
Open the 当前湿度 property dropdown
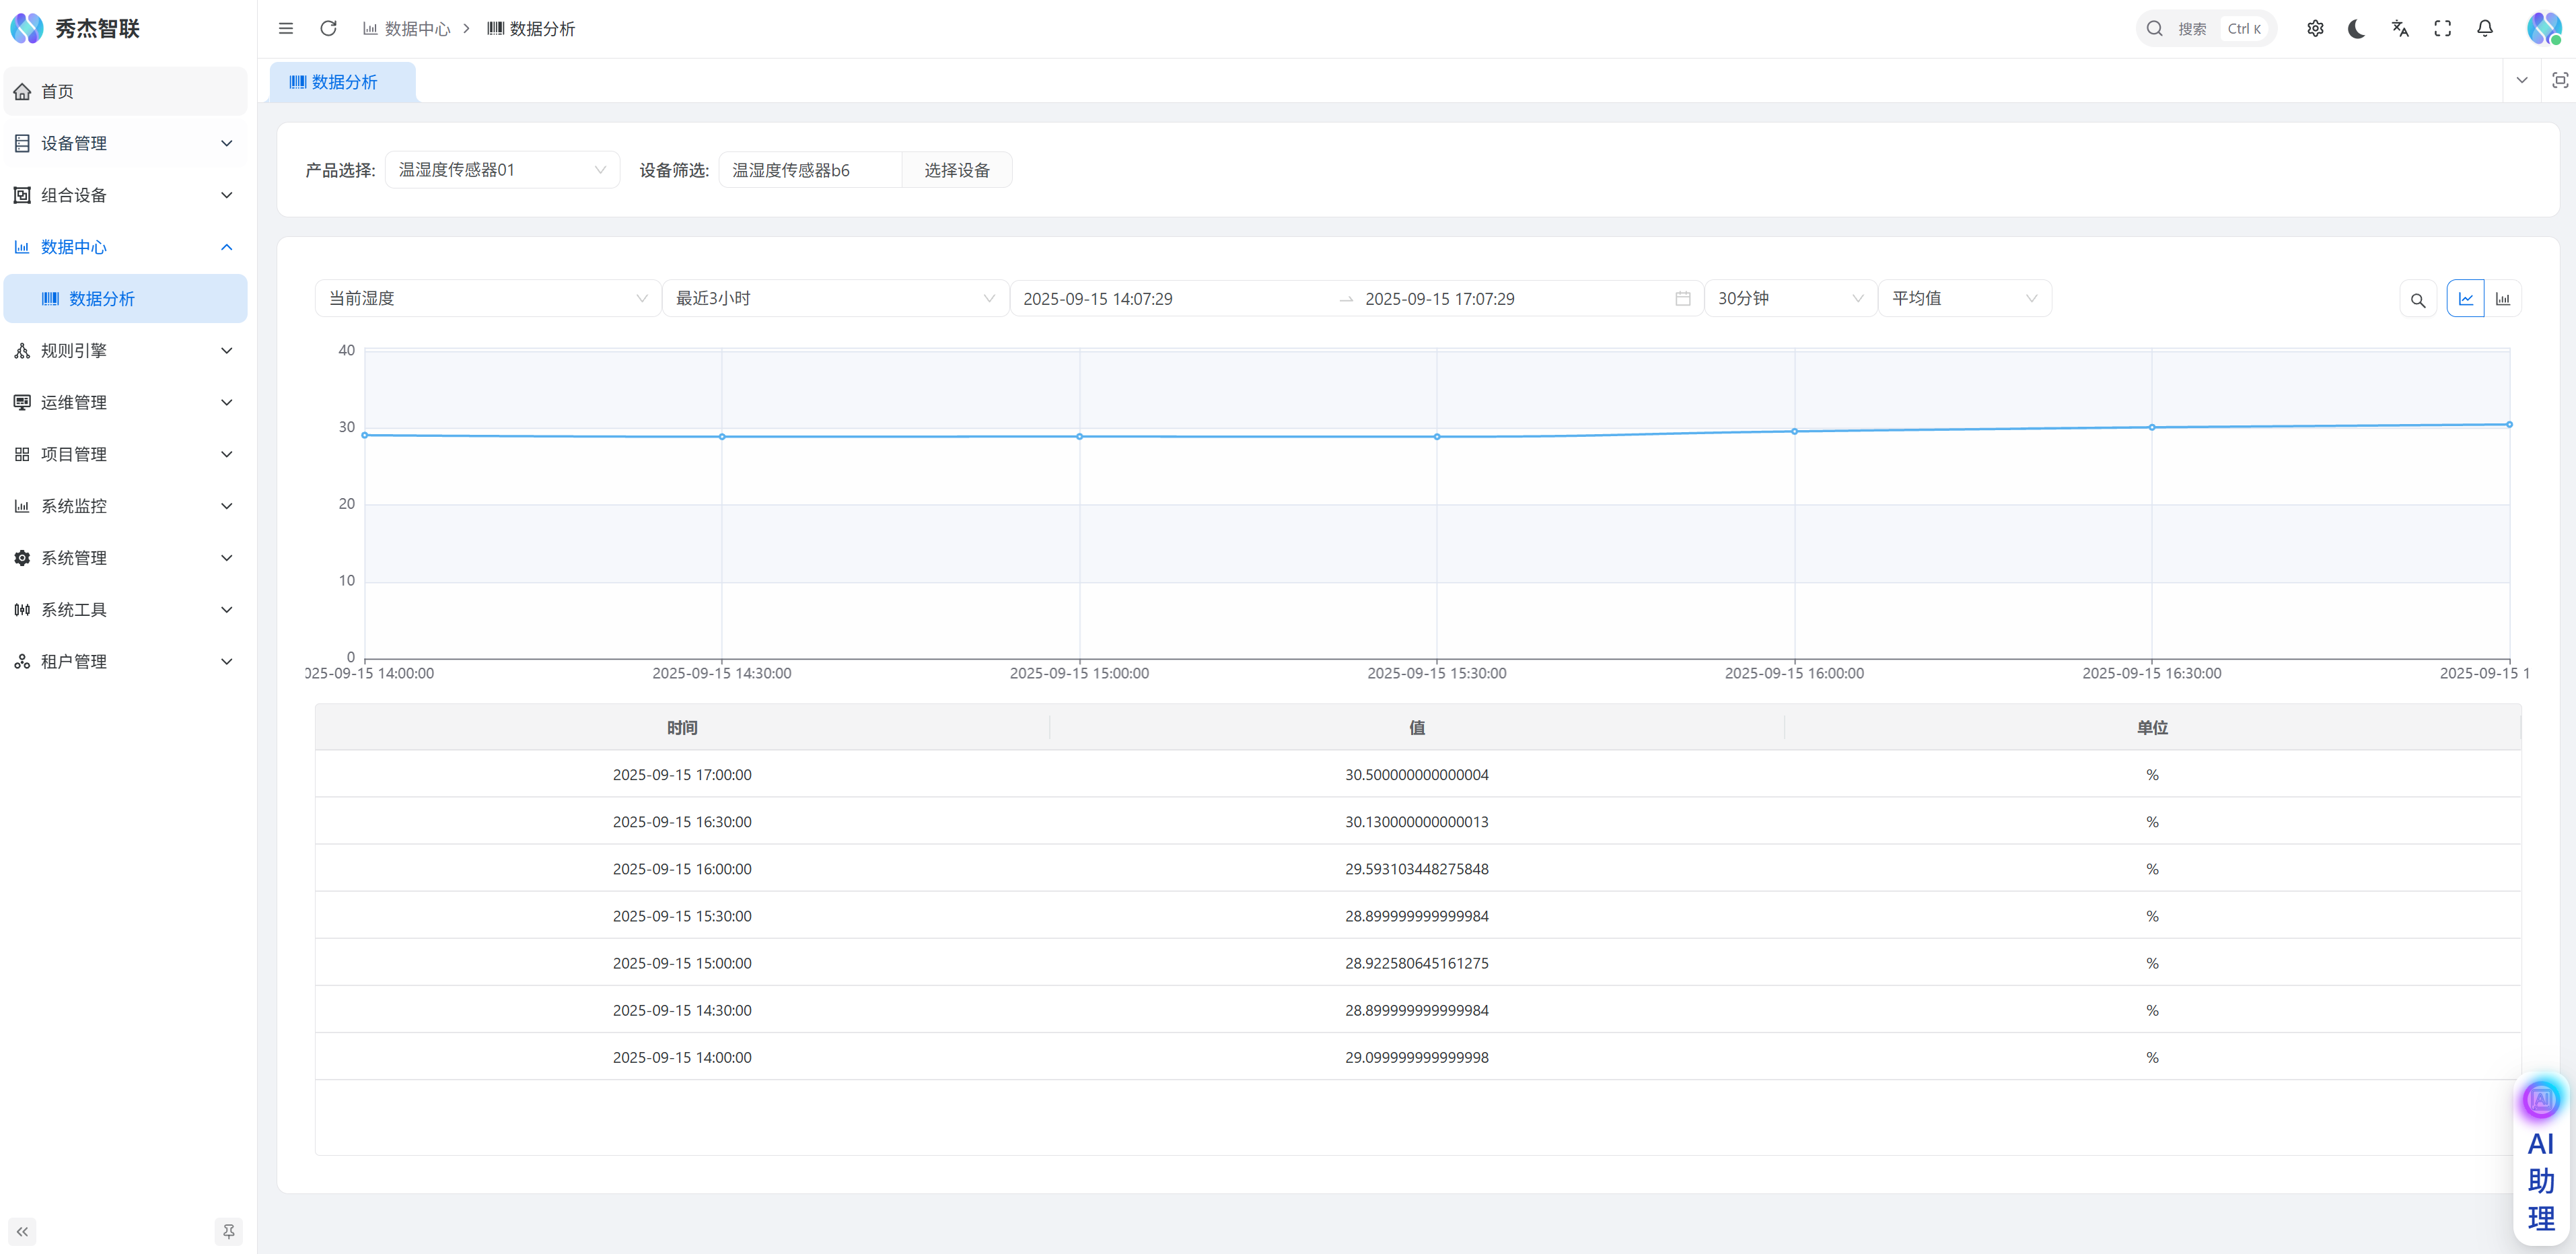pos(487,298)
